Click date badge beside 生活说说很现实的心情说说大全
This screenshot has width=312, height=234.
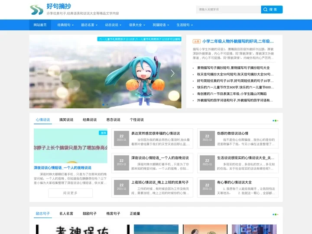coord(207,163)
